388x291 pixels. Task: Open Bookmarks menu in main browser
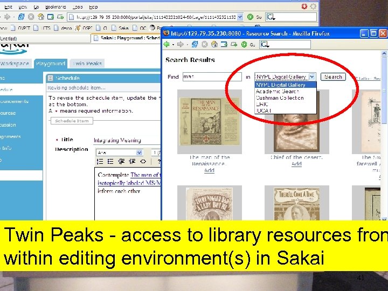(56, 7)
